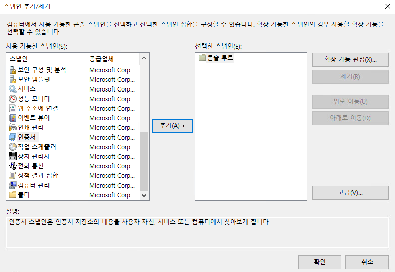The width and height of the screenshot is (395, 272).
Task: Open 확장 기능 편집(X)... dialog
Action: [x=351, y=60]
